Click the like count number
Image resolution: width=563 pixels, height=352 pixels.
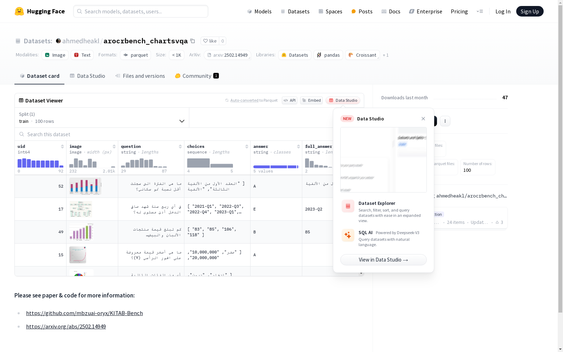(x=222, y=41)
